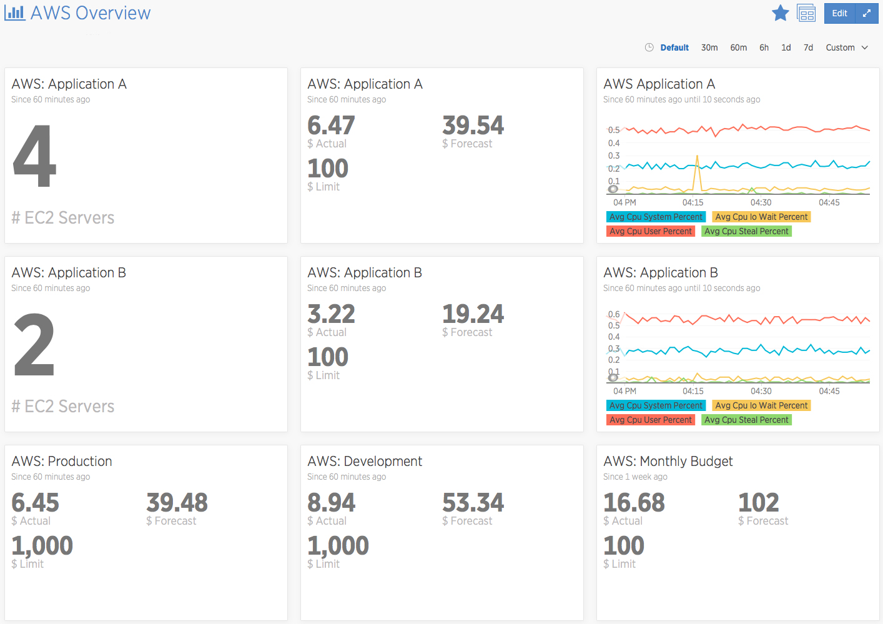Click the 1,000 Limit value in Development
This screenshot has height=624, width=883.
pos(338,546)
